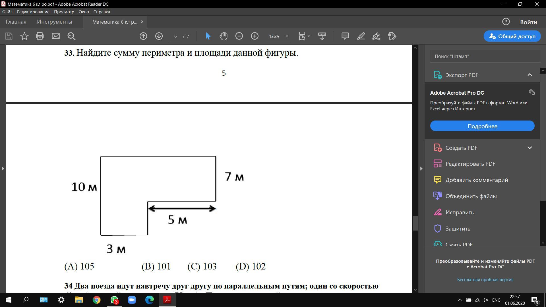Open Windows taskbar search

click(x=26, y=300)
